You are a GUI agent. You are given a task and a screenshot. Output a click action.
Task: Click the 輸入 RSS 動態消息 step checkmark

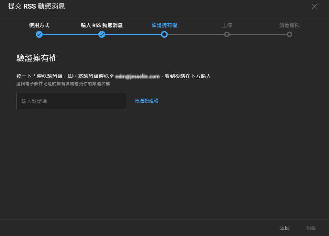102,34
